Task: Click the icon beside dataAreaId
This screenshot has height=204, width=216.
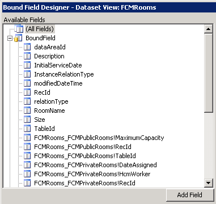Action: point(27,47)
